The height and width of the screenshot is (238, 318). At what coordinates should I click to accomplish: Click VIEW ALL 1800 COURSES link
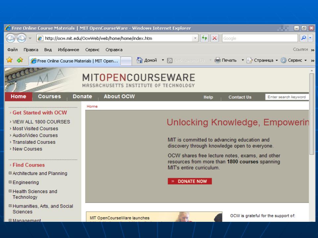coord(41,122)
